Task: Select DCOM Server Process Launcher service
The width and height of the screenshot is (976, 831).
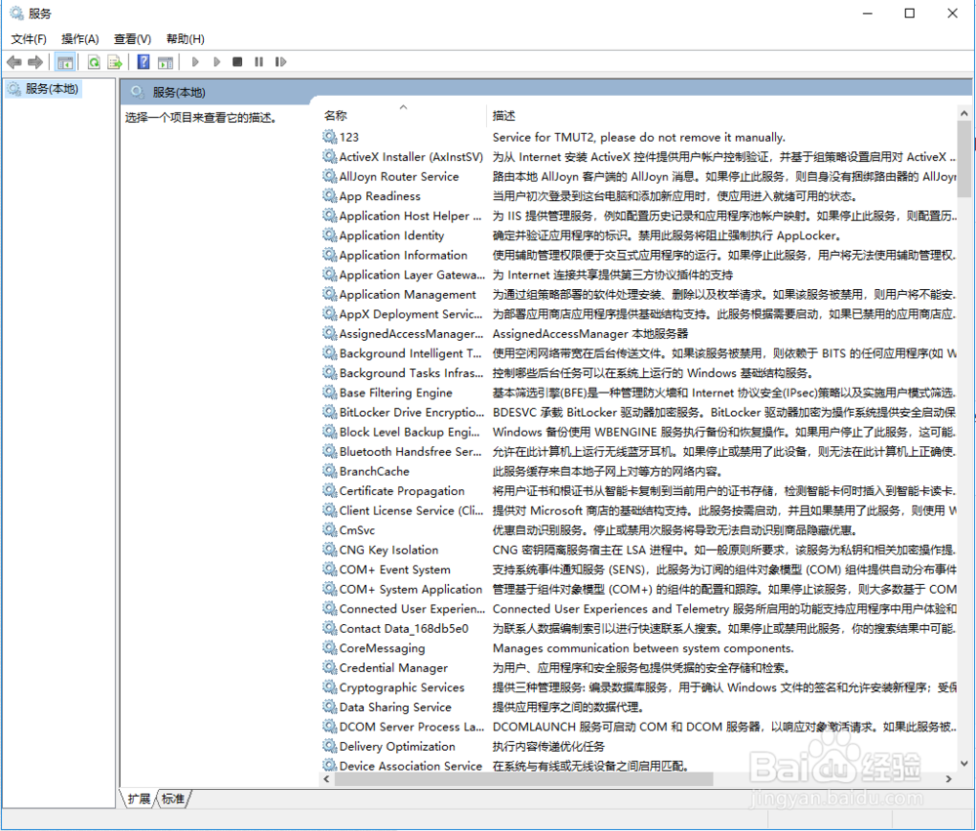Action: click(x=639, y=727)
